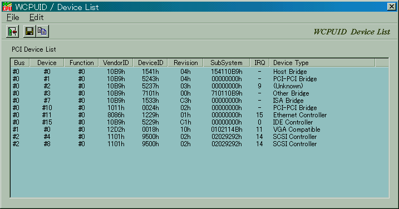Click the DeviceID column header
This screenshot has height=209, width=399.
pyautogui.click(x=150, y=63)
